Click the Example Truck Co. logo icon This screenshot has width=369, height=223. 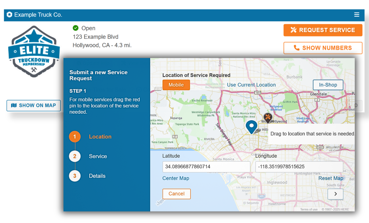9,15
